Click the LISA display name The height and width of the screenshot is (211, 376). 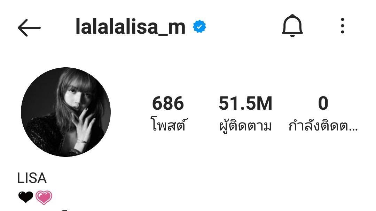32,178
